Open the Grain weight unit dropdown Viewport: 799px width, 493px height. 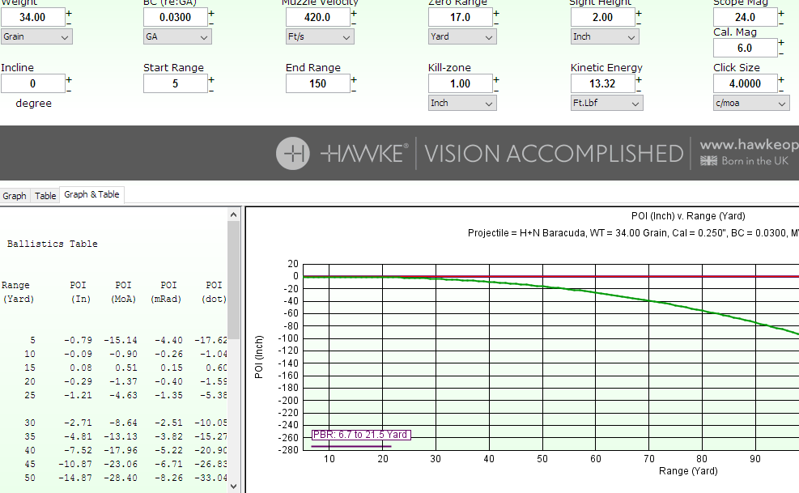(36, 36)
